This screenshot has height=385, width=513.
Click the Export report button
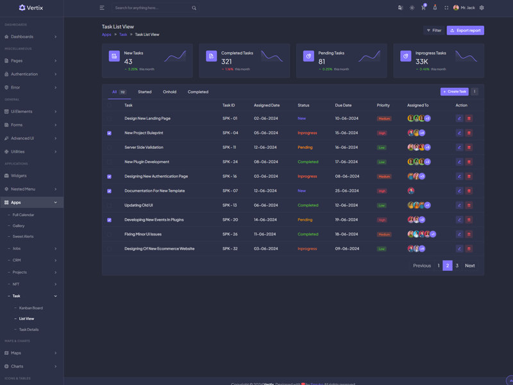pos(465,30)
